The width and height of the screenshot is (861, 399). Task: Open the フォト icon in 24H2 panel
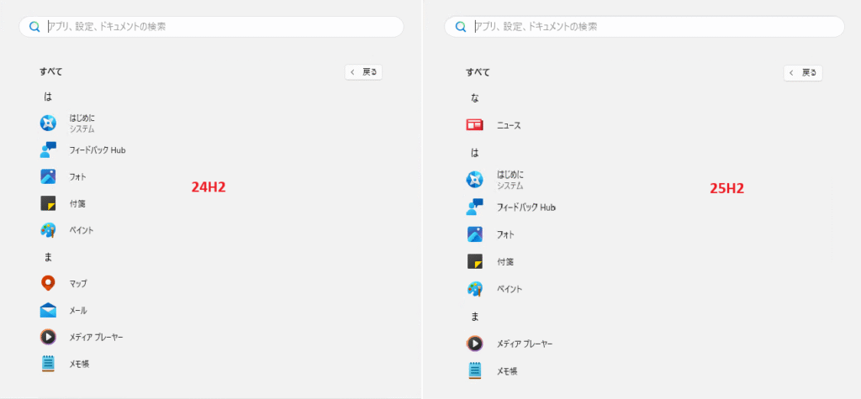coord(48,176)
